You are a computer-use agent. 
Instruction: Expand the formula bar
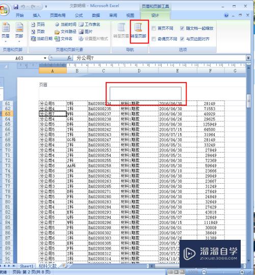(x=248, y=58)
